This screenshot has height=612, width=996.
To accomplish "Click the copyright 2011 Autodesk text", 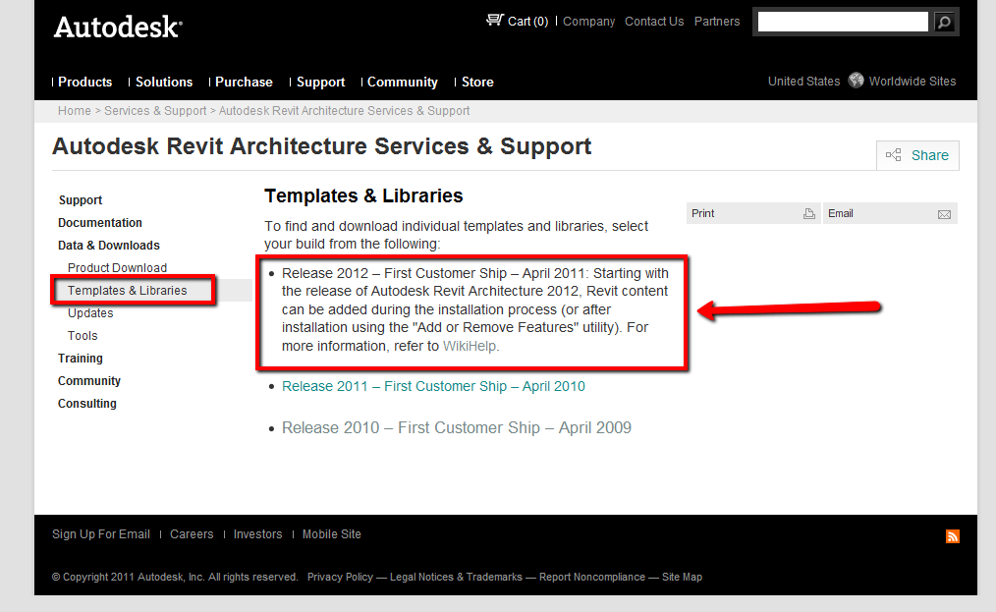I will tap(175, 577).
